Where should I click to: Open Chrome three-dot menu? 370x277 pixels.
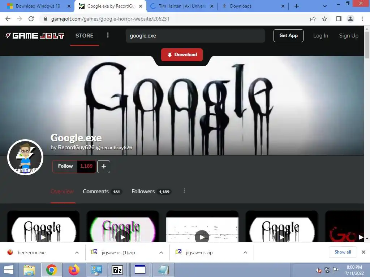(362, 19)
